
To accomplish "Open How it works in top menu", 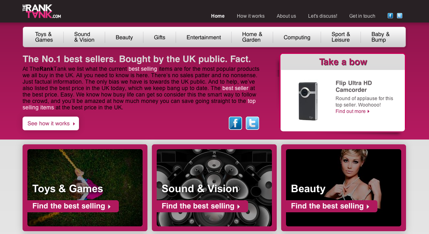I will [251, 16].
